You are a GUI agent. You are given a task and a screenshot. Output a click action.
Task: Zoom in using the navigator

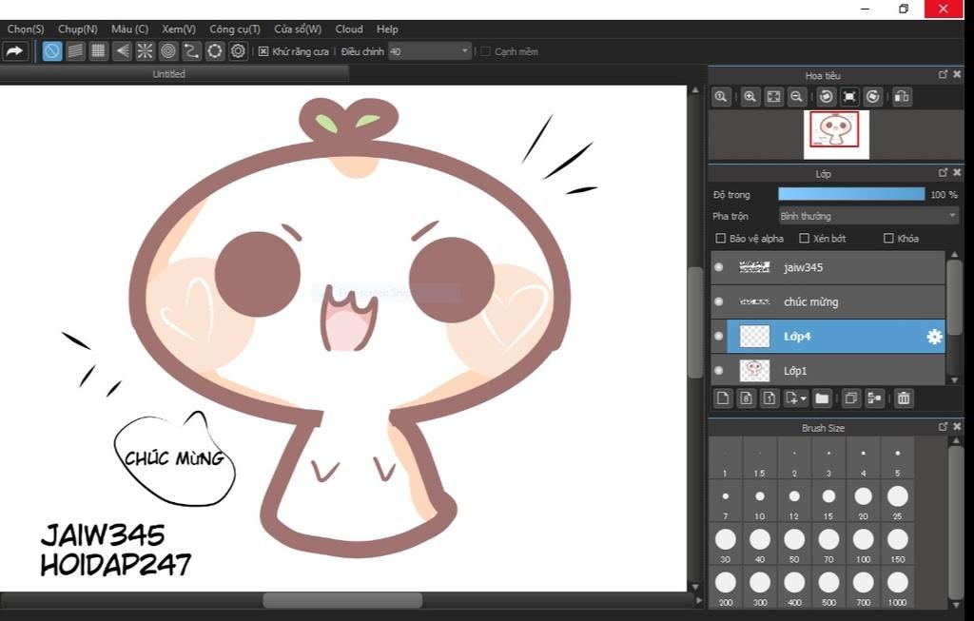click(x=750, y=97)
